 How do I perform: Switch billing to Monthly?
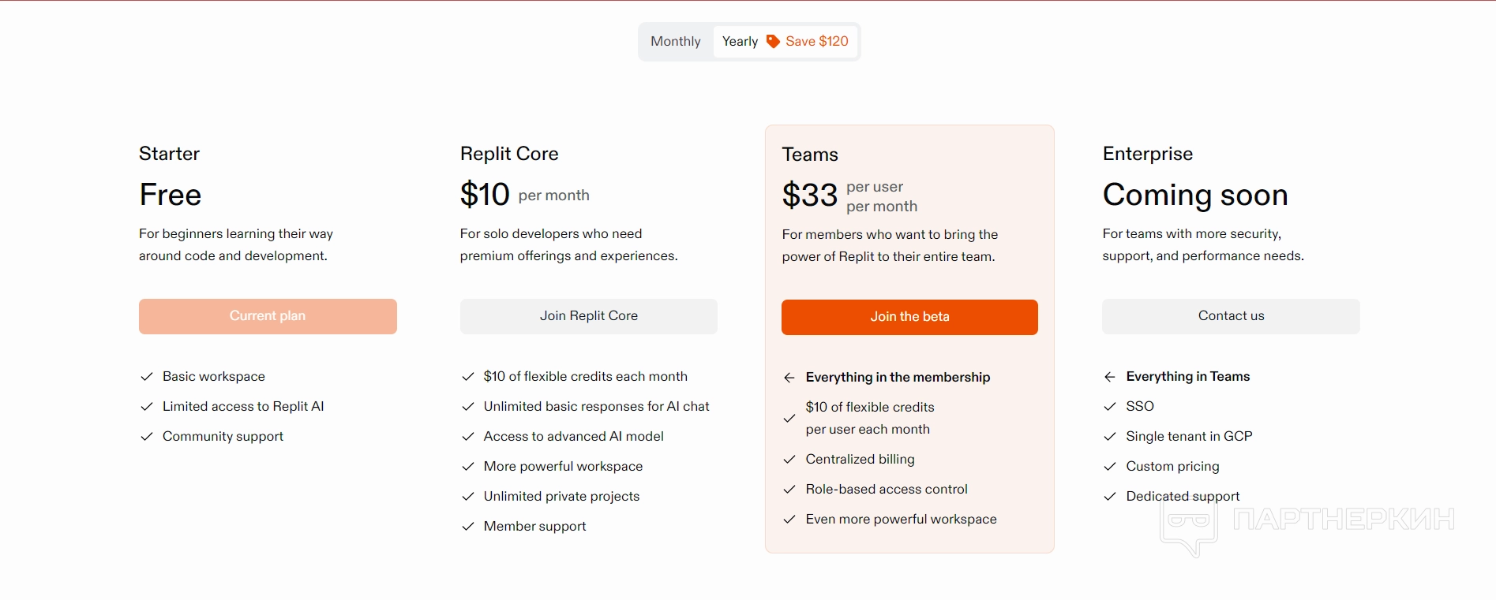click(x=675, y=41)
